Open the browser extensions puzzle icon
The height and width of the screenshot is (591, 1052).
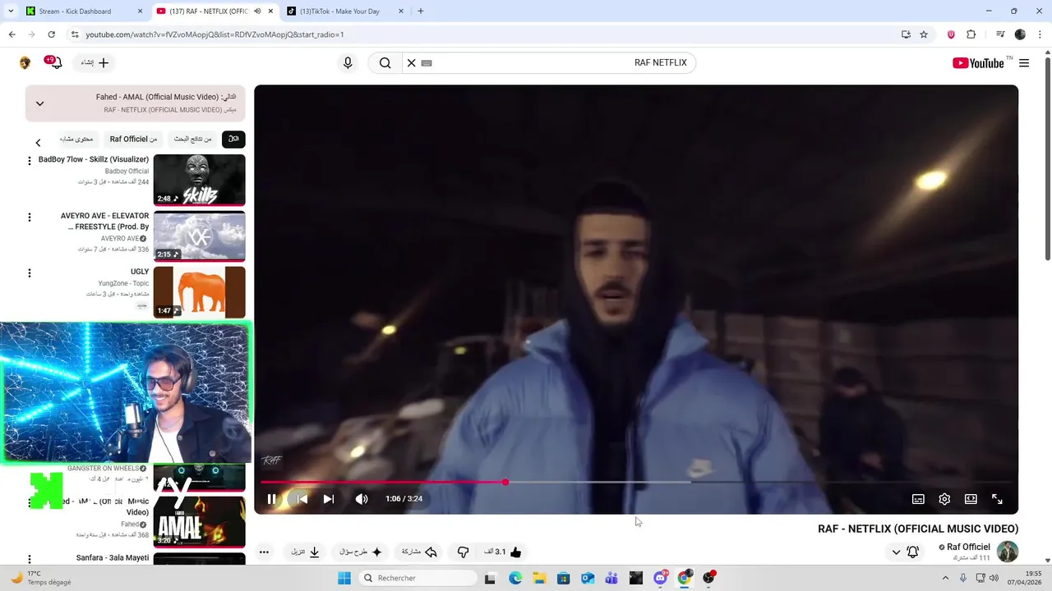click(x=971, y=34)
